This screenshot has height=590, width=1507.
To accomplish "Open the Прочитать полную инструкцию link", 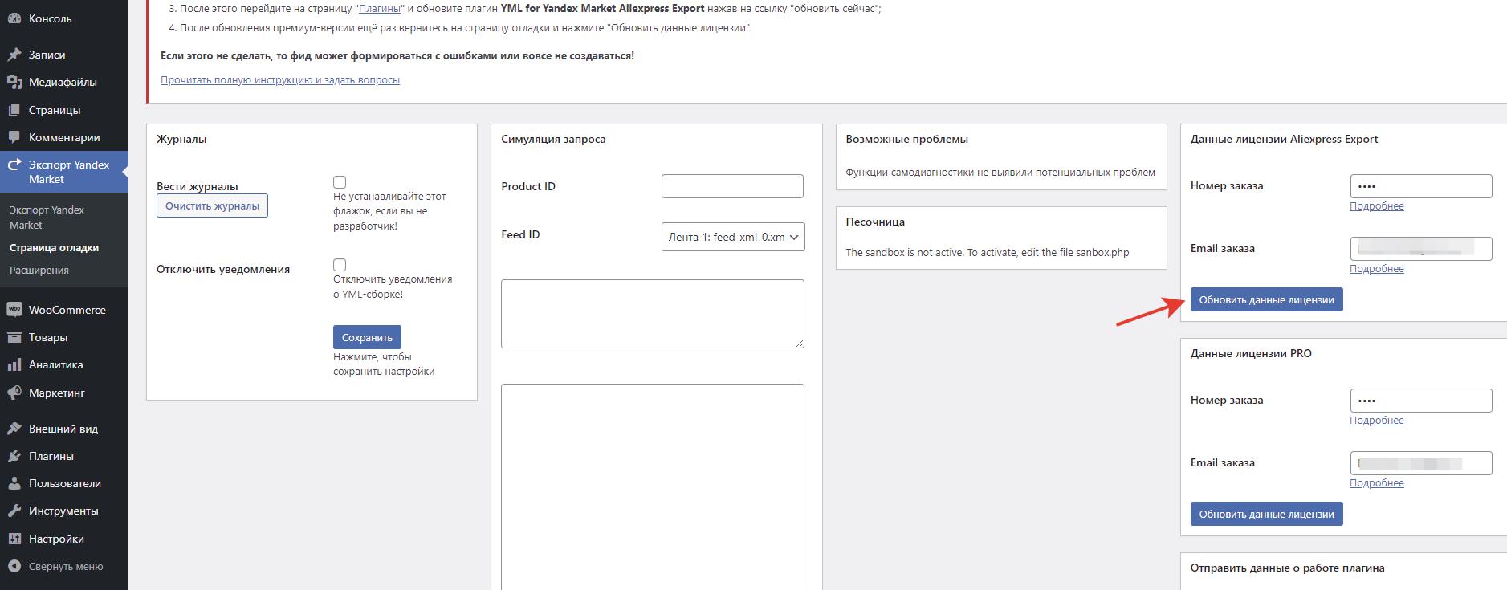I will point(279,80).
